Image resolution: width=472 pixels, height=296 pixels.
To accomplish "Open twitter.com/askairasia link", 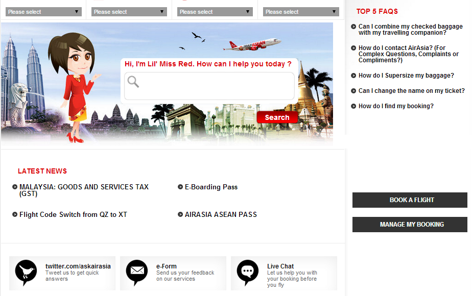I will click(78, 266).
